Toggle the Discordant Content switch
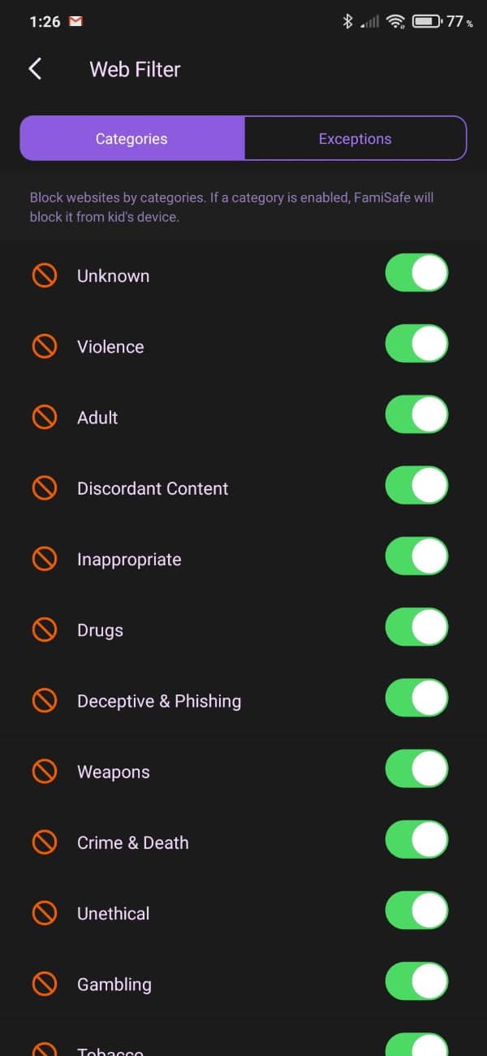 pyautogui.click(x=416, y=486)
